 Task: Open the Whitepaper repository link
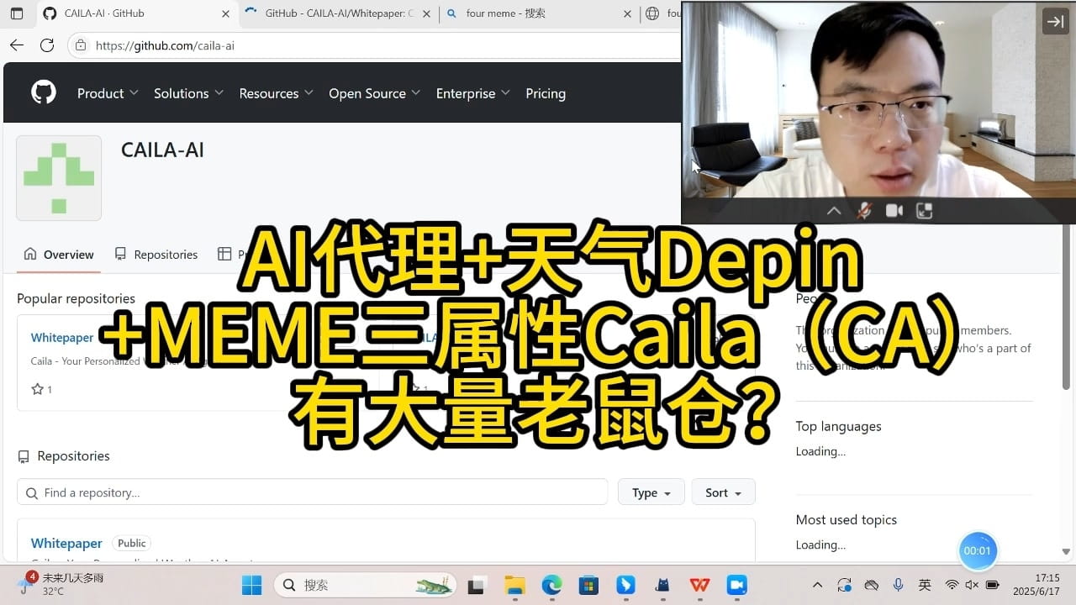[x=62, y=337]
